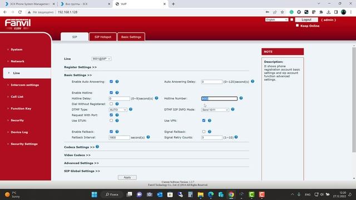356x200 pixels.
Task: Expand SIP Global Settings section
Action: point(82,171)
